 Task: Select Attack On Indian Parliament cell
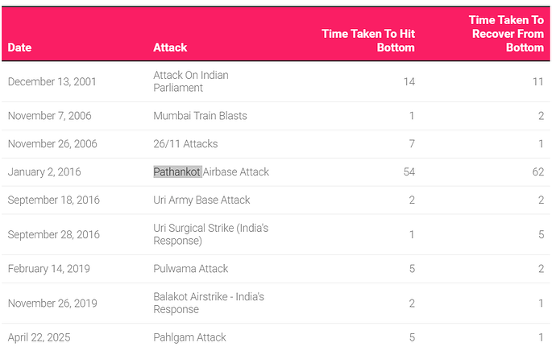coord(191,81)
